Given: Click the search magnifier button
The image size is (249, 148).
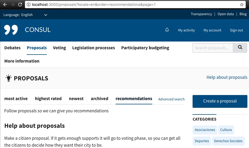Looking at the screenshot, I should pos(240,48).
